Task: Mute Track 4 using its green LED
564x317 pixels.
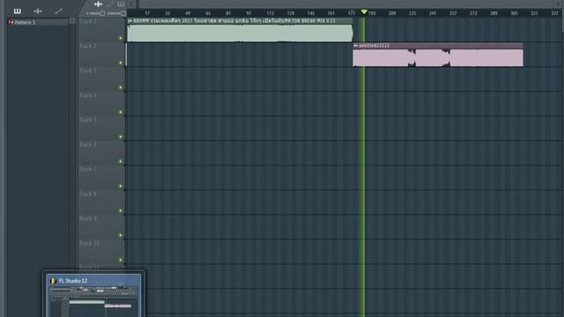Action: (x=121, y=112)
